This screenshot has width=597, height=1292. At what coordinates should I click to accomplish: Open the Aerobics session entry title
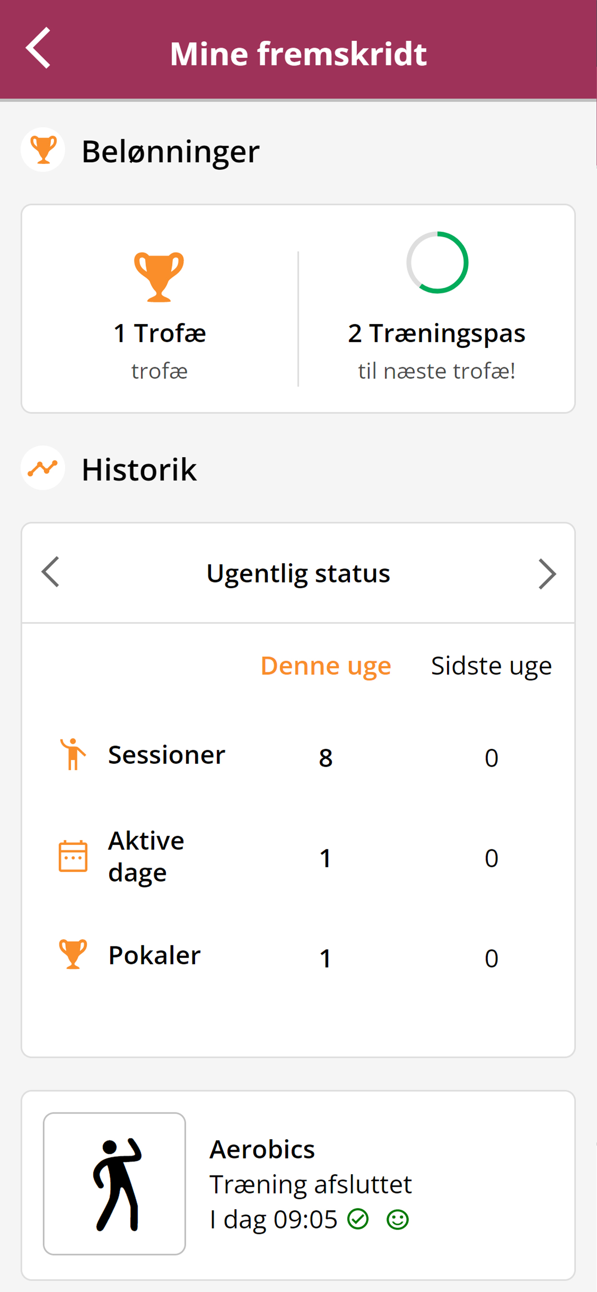pos(262,1149)
